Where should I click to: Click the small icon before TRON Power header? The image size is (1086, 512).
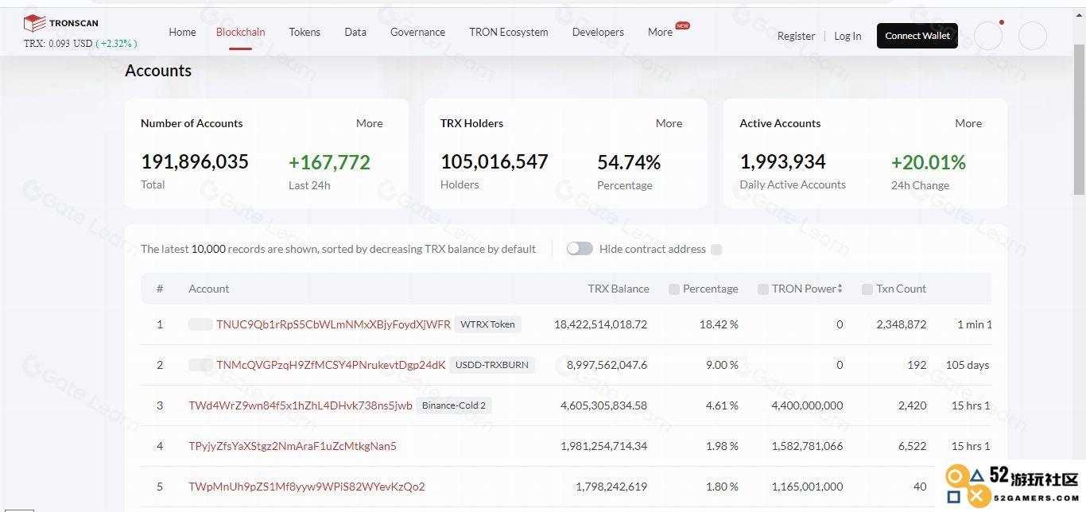point(763,289)
